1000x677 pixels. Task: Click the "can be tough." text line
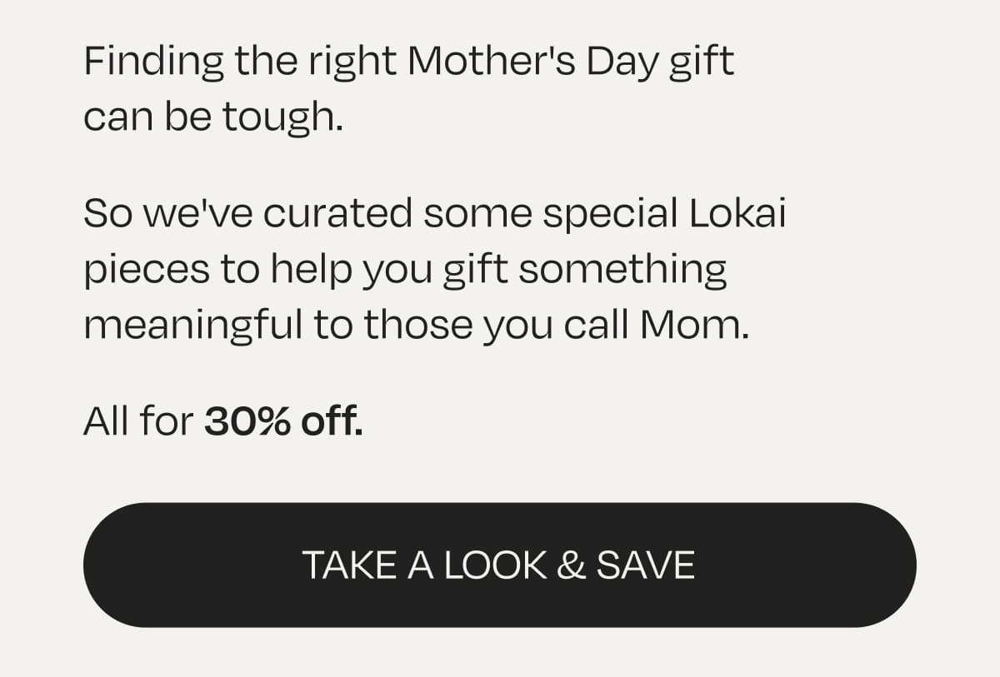coord(213,118)
